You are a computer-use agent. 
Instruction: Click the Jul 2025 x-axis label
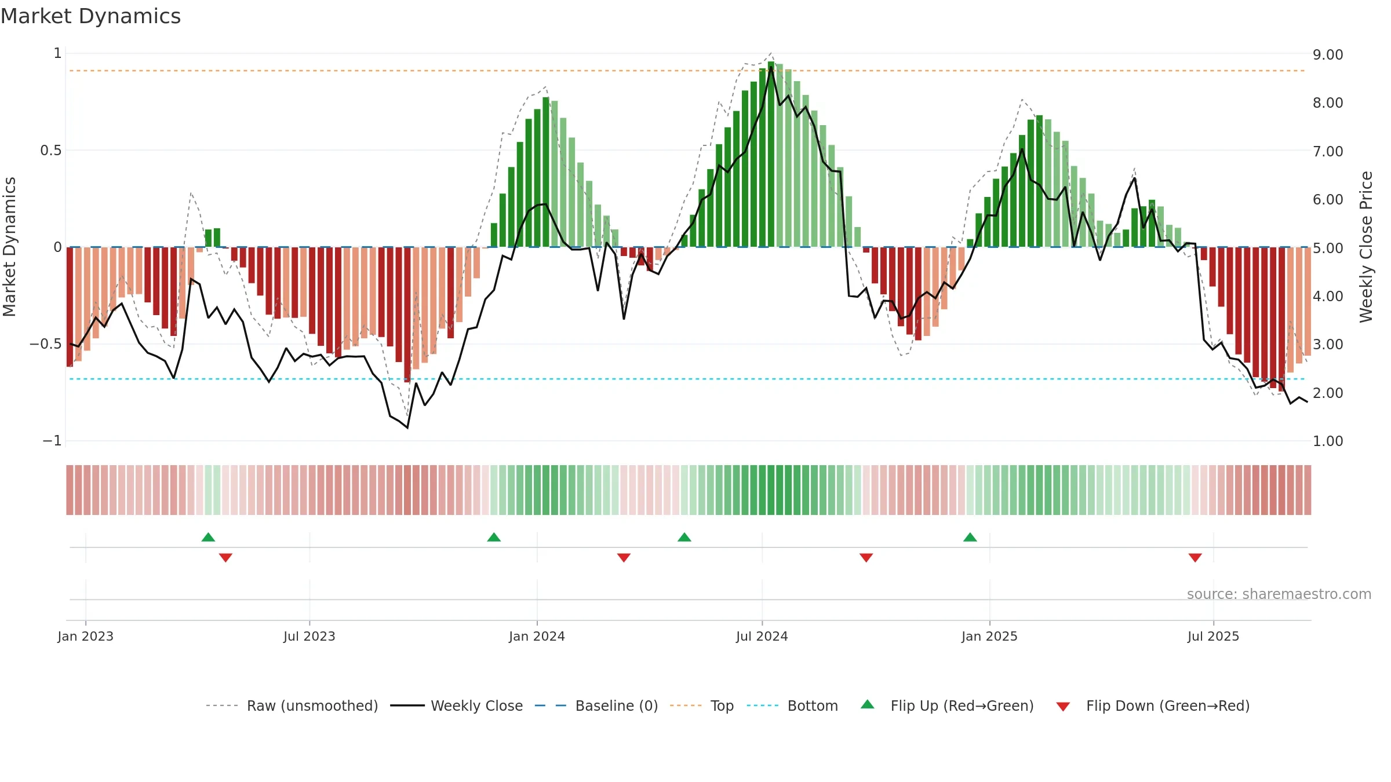[1213, 636]
